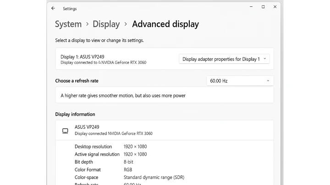Click the chevron after Display breadcrumb
Image resolution: width=330 pixels, height=185 pixels.
coord(126,24)
